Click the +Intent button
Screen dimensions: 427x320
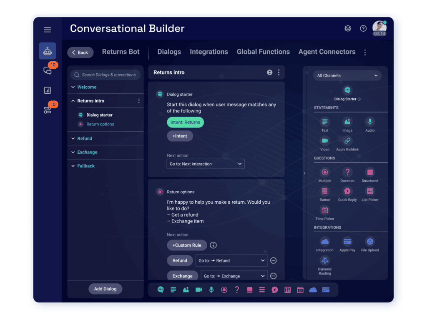click(x=180, y=136)
